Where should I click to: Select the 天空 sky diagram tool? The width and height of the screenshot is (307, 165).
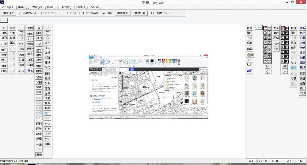pos(48,134)
